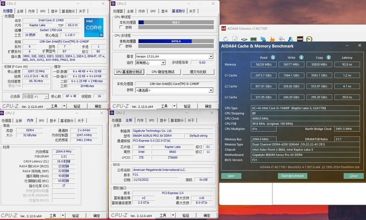
Task: Open the 参照 <请选择> processor dropdown
Action: point(174,90)
